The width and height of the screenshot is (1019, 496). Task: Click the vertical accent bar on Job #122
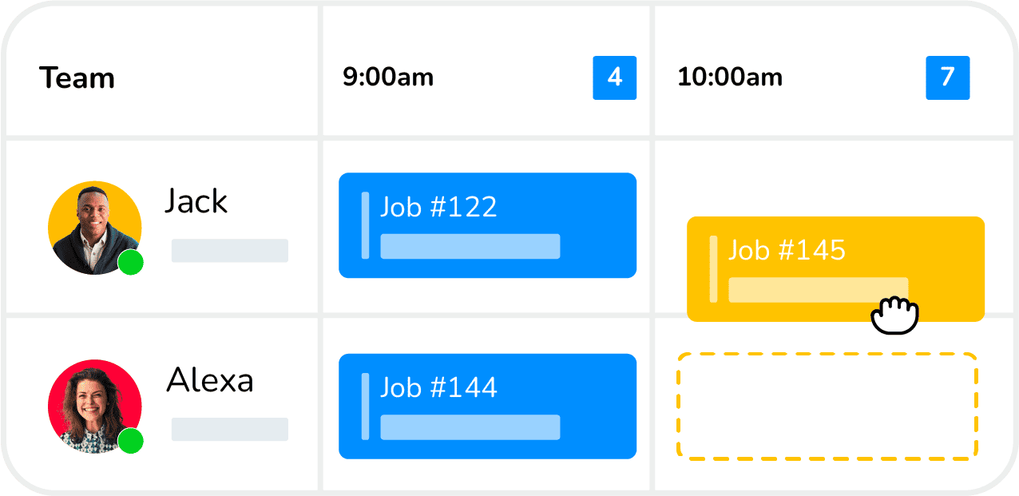click(366, 224)
